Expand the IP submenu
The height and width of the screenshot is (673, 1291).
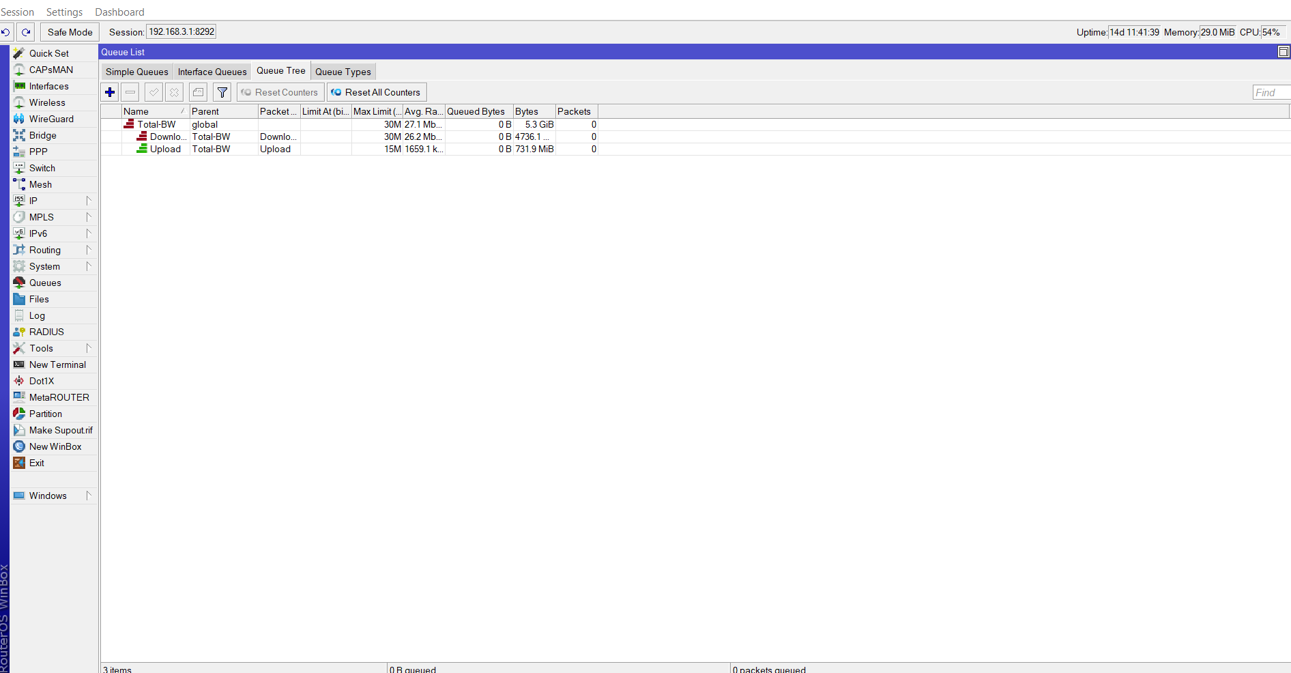pos(88,201)
